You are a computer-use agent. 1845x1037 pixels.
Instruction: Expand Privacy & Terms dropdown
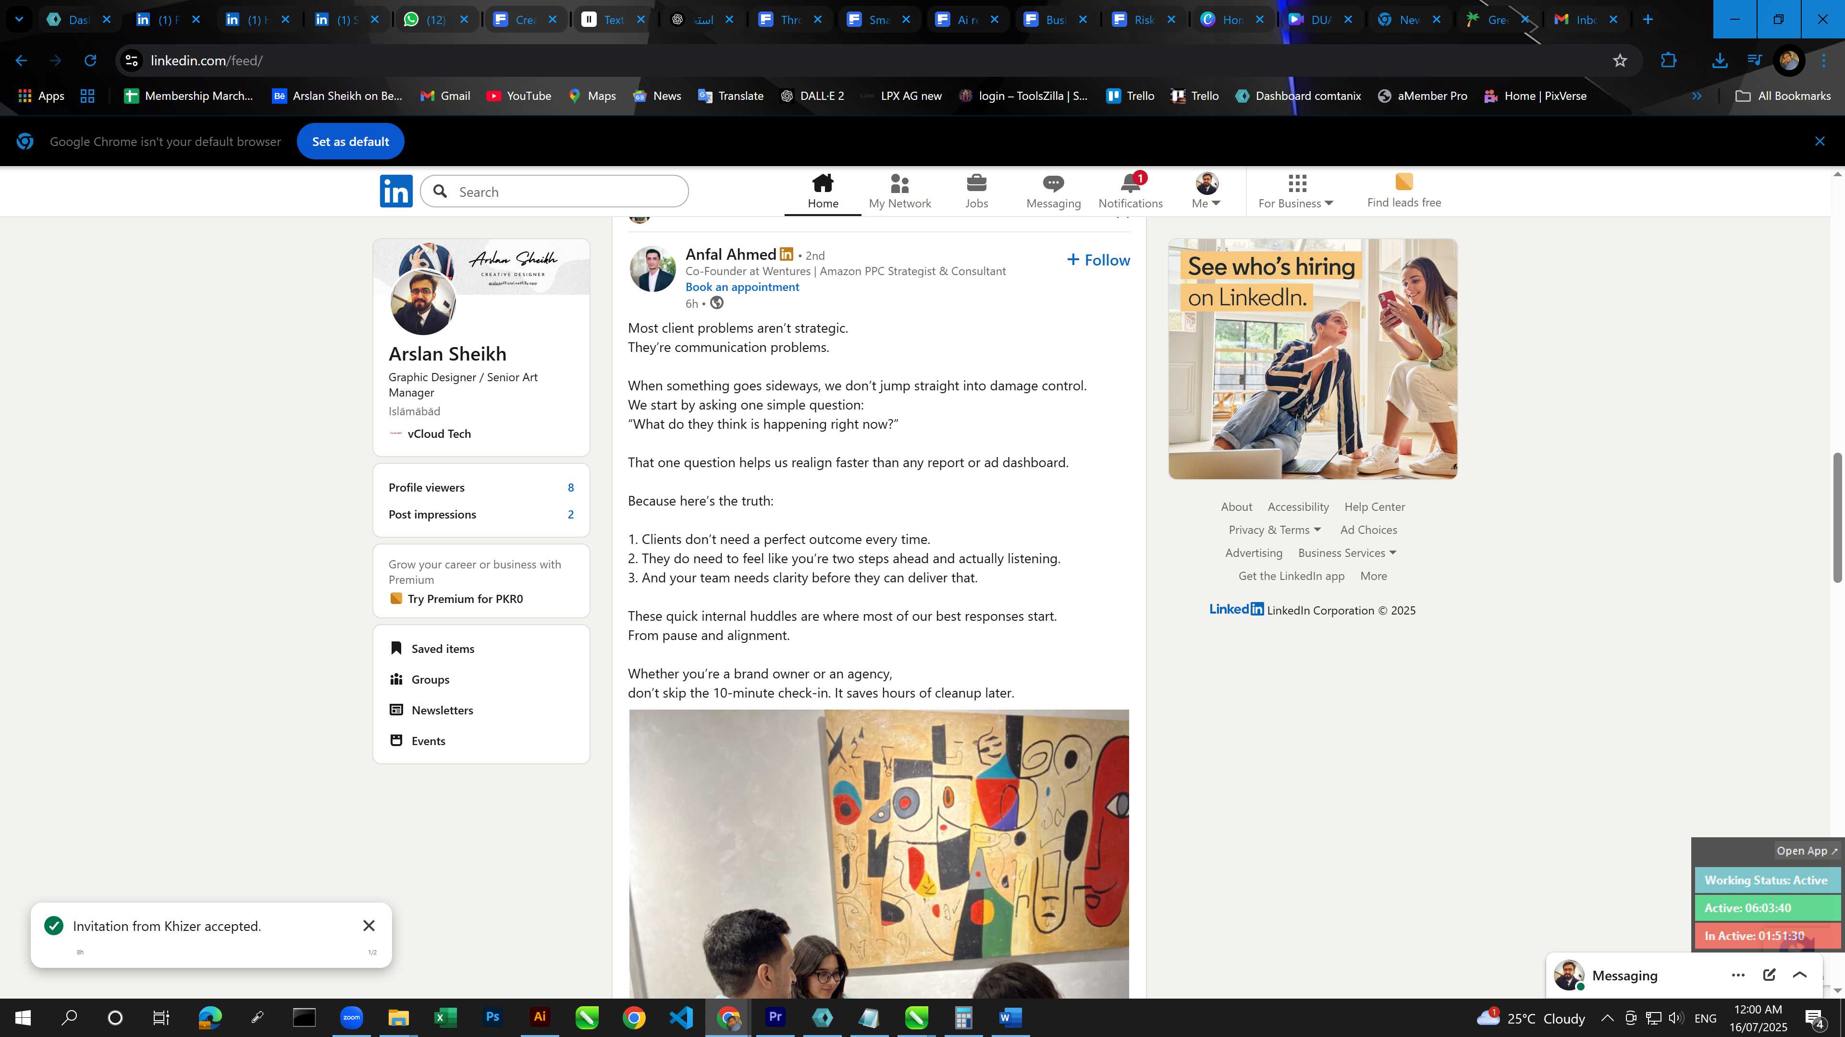(x=1275, y=530)
